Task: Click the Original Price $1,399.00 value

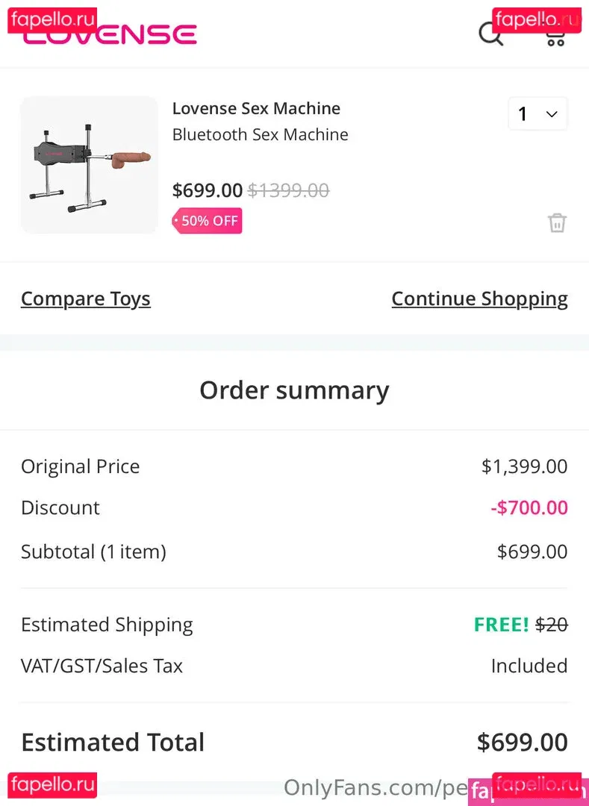Action: [x=524, y=466]
